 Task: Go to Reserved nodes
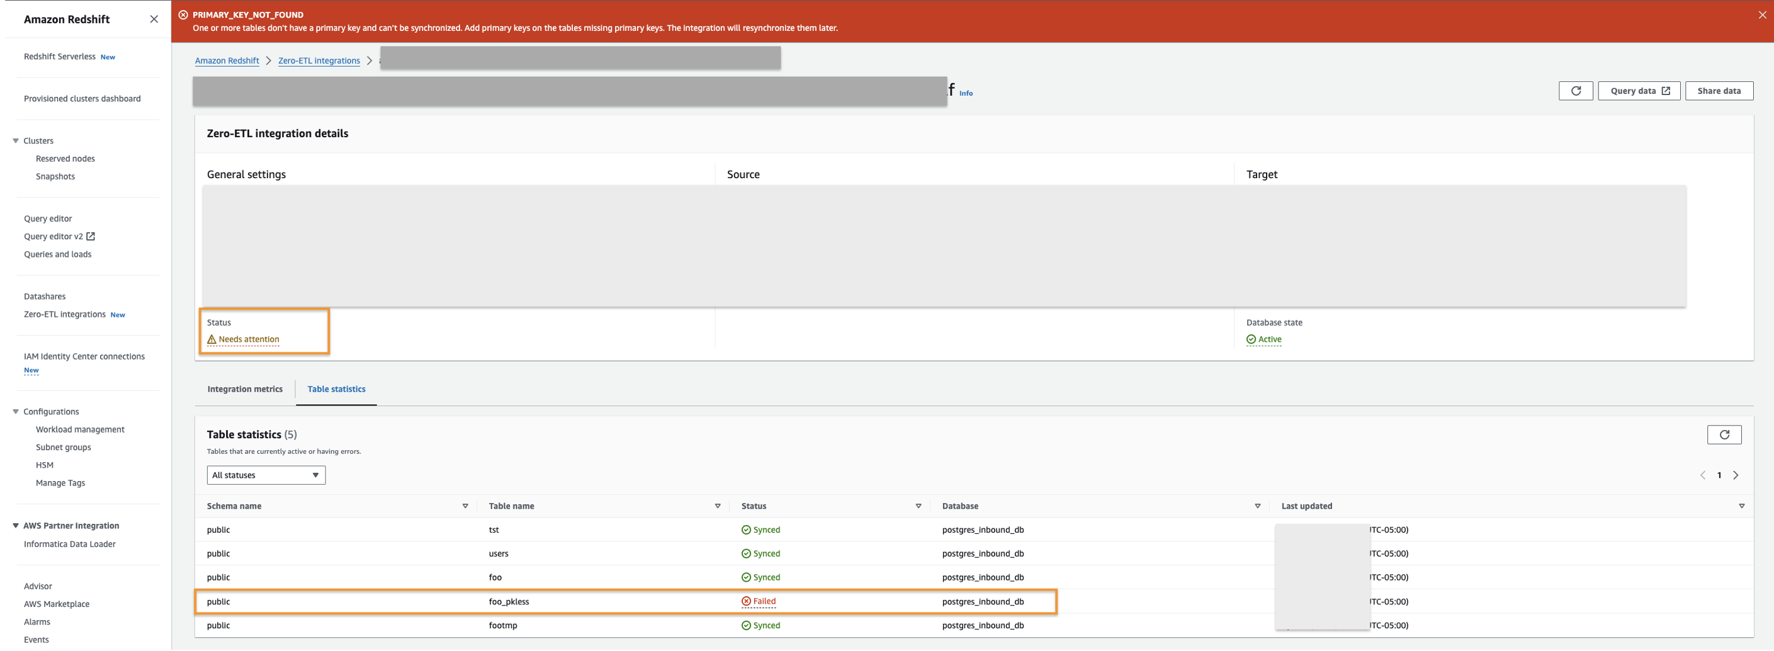65,159
